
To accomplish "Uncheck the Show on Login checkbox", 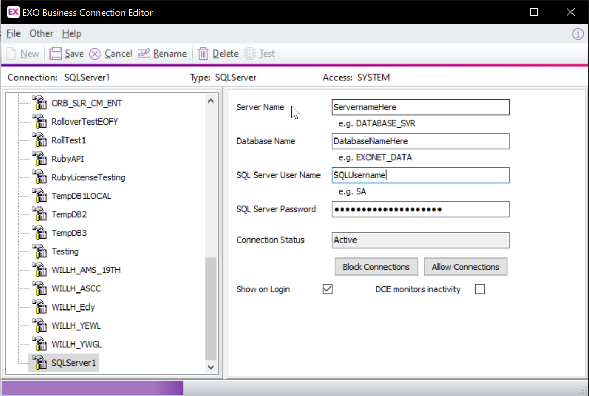I will (x=327, y=289).
